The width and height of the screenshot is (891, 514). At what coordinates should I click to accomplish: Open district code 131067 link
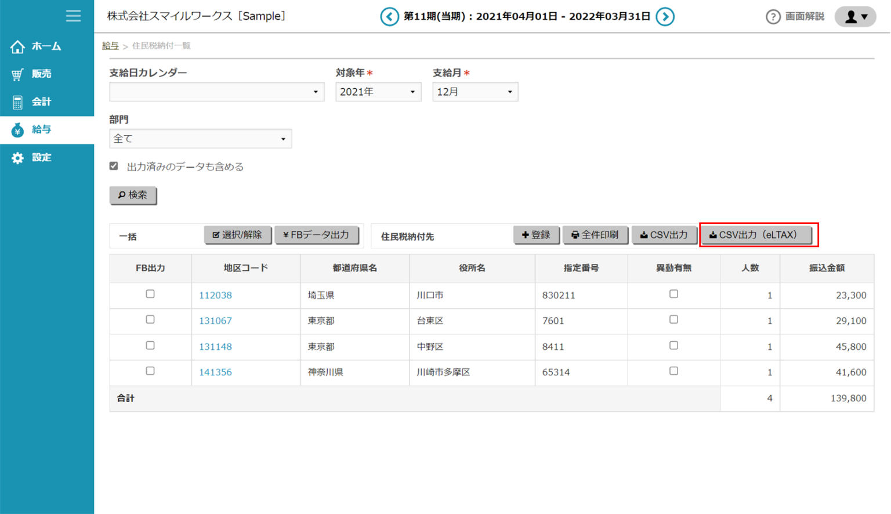click(x=215, y=321)
